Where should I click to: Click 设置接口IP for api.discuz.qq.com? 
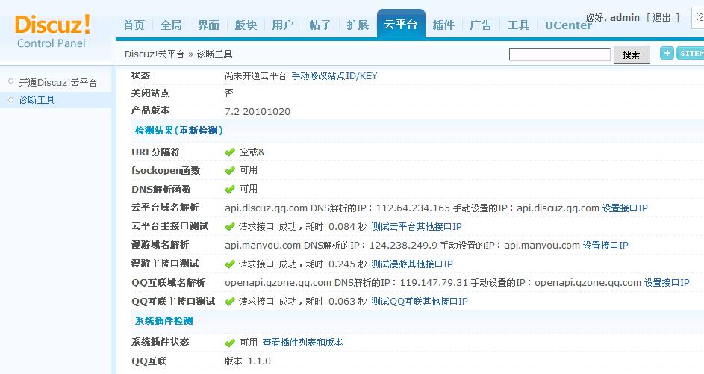[x=625, y=208]
